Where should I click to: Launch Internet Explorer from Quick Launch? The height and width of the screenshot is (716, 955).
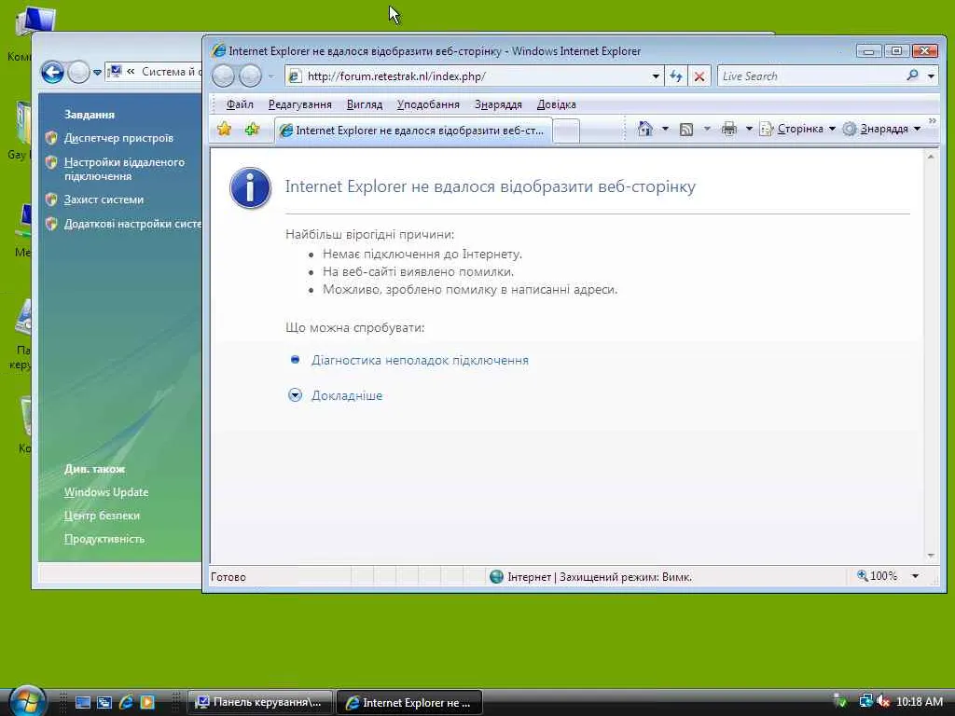tap(126, 702)
